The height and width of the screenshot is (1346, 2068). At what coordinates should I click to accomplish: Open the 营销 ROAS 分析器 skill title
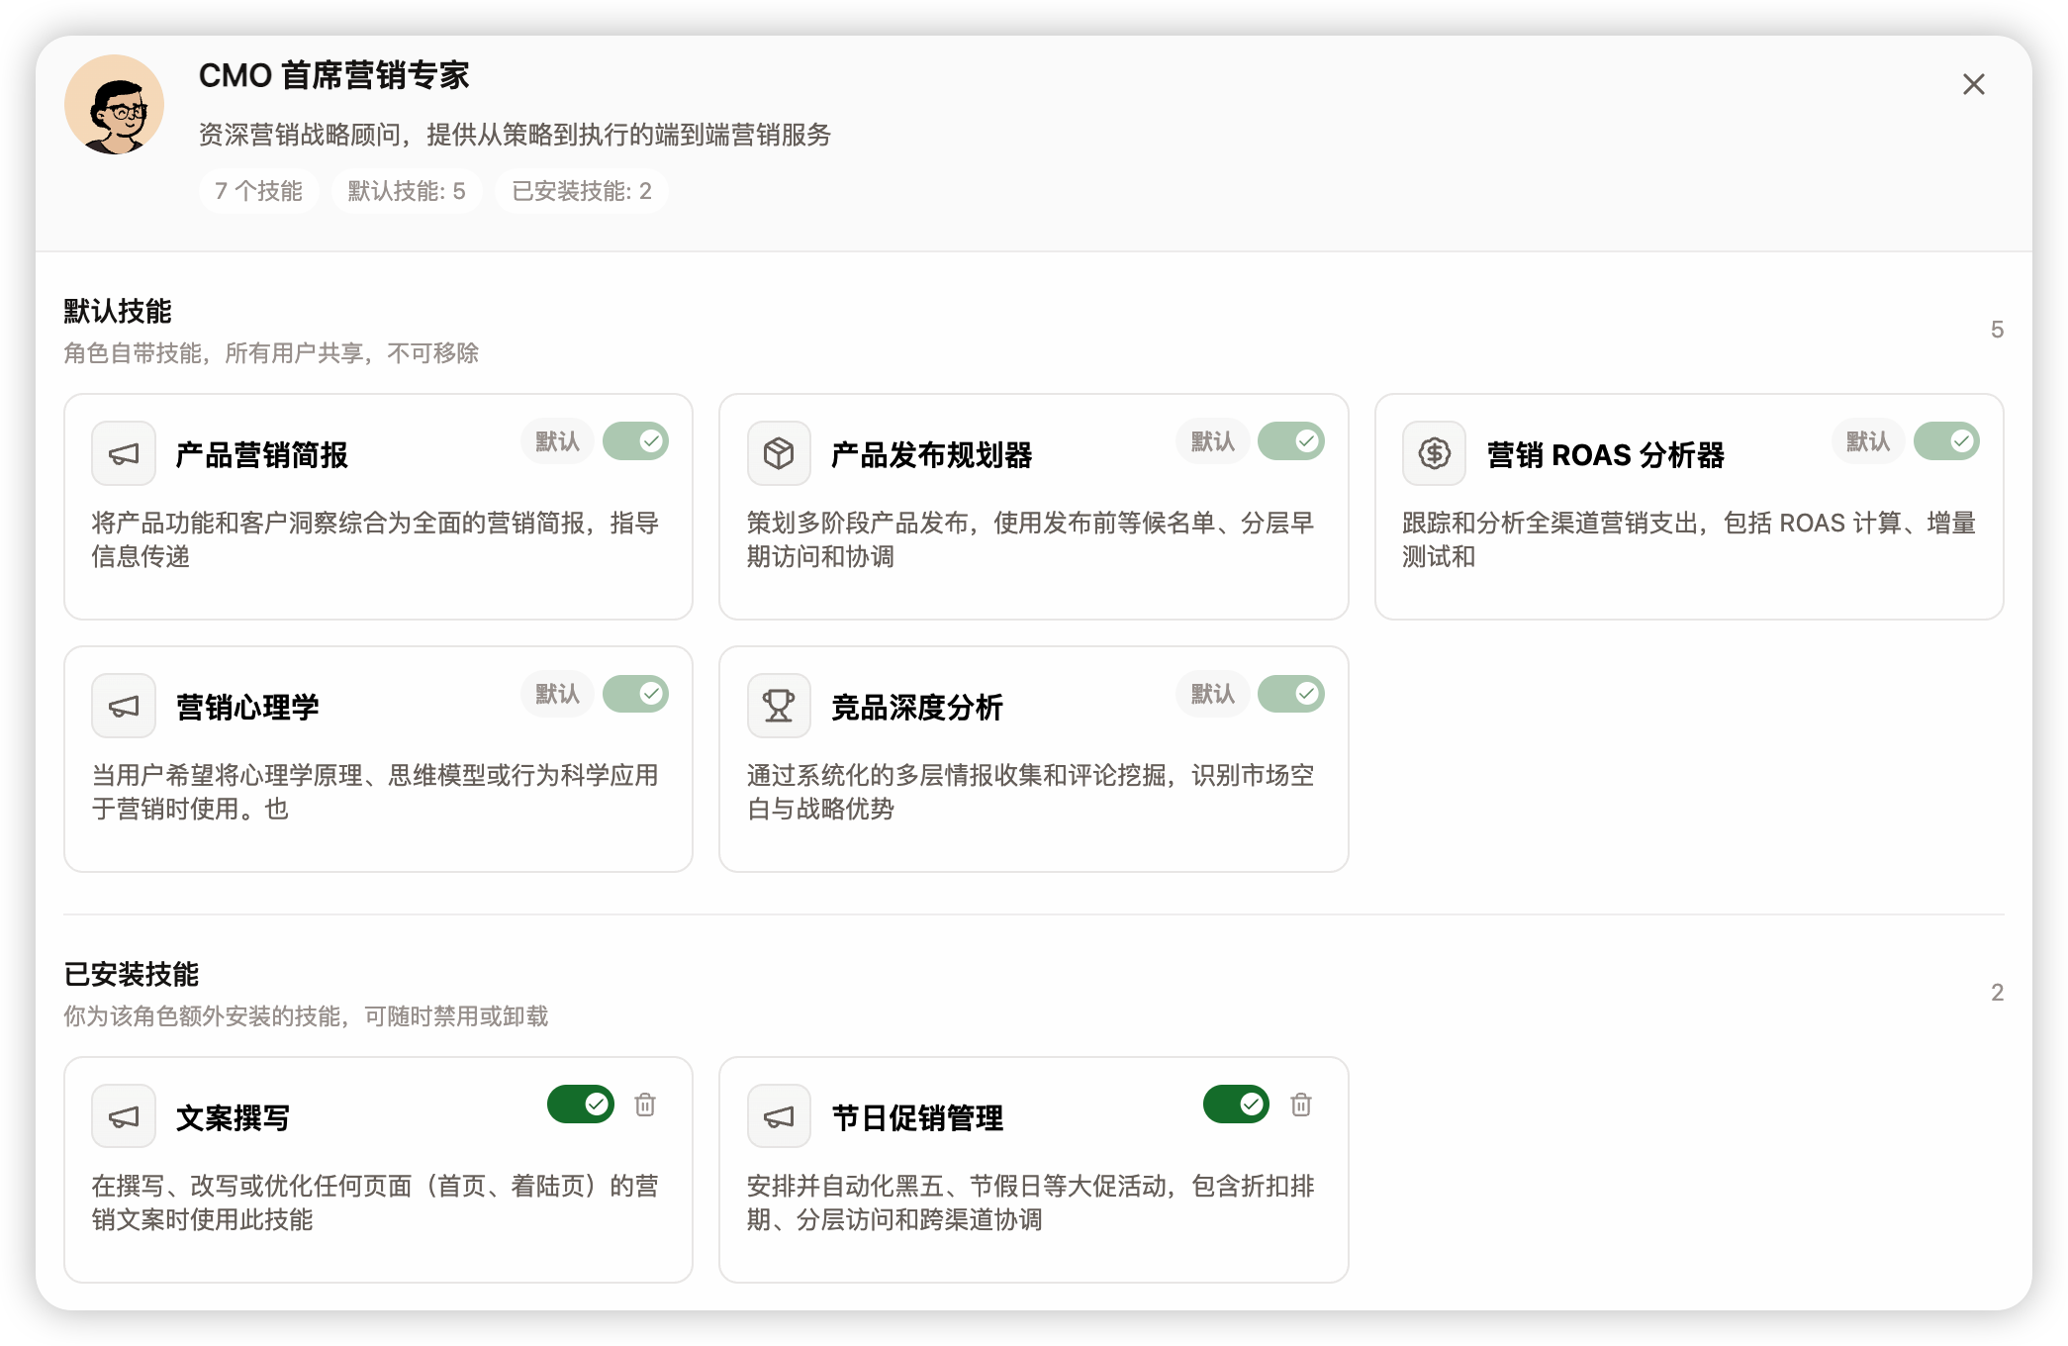click(x=1605, y=455)
